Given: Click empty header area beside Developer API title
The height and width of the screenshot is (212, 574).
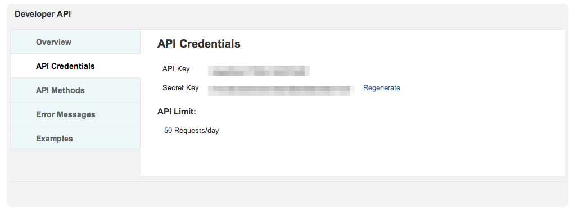Looking at the screenshot, I should pyautogui.click(x=318, y=14).
